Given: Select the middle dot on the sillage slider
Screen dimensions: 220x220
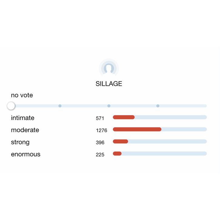Looking at the screenshot, I should point(109,106).
